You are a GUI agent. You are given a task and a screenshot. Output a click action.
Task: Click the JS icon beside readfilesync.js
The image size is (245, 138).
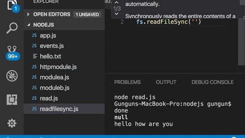(34, 108)
